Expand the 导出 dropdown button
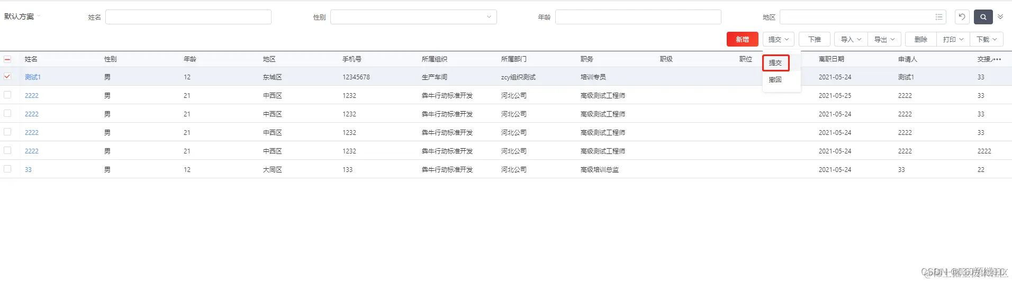This screenshot has height=282, width=1012. [884, 39]
